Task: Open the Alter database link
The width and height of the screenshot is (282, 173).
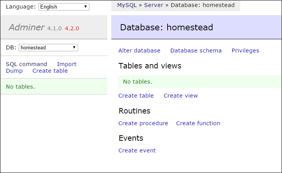Action: [x=139, y=51]
